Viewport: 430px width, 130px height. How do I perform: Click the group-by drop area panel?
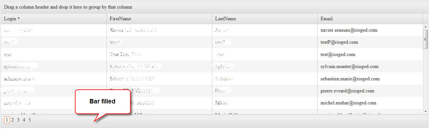pyautogui.click(x=215, y=7)
